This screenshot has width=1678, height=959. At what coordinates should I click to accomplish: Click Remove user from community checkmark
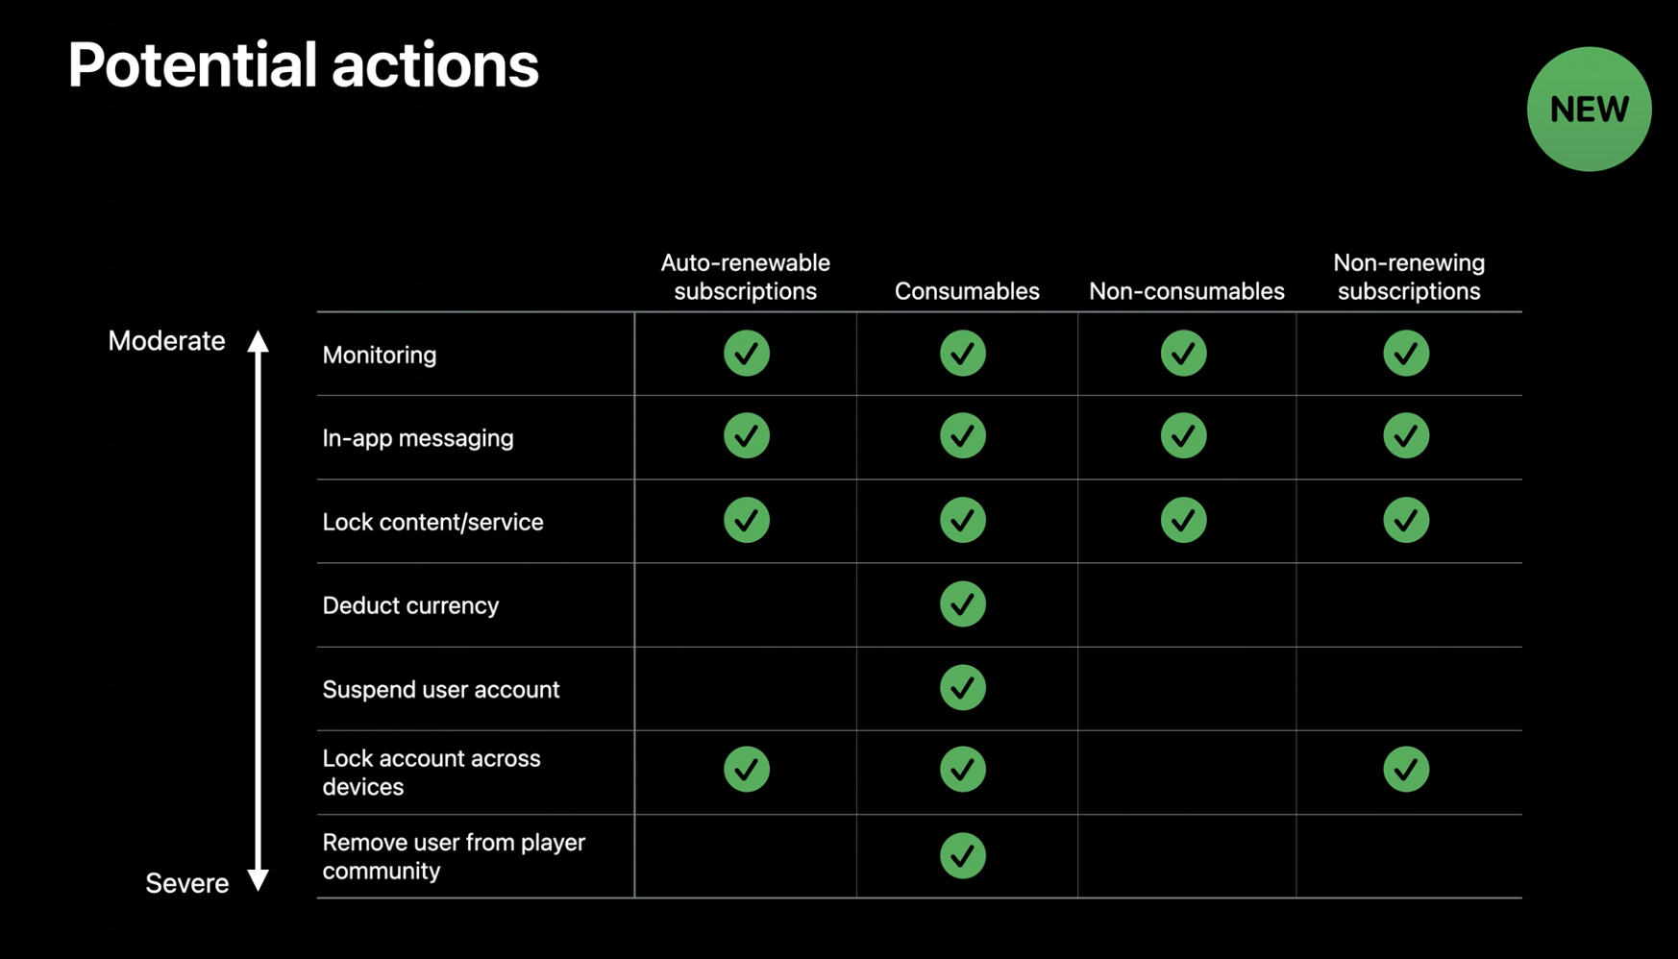pyautogui.click(x=963, y=855)
